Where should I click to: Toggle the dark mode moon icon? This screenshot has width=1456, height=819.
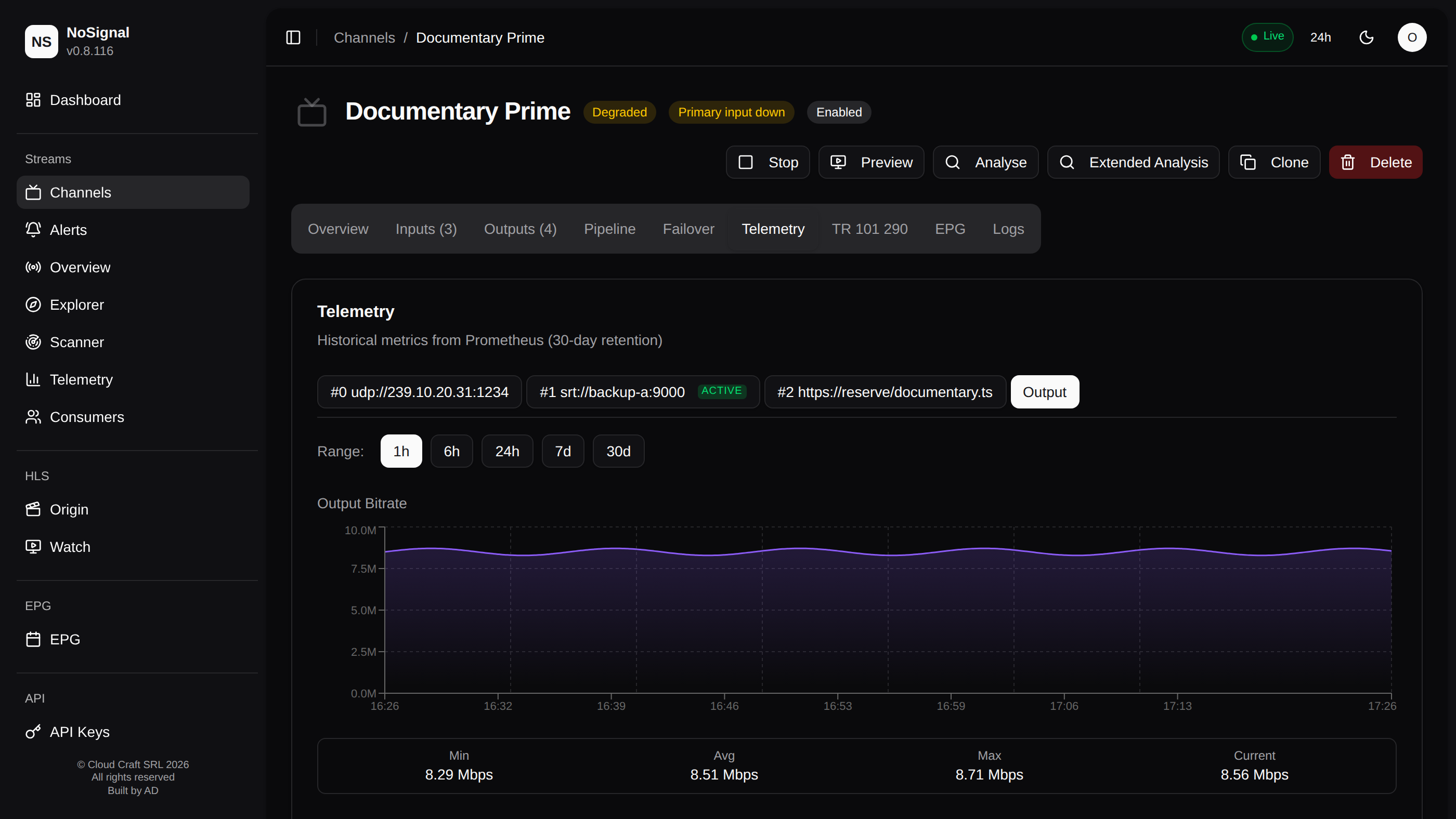pyautogui.click(x=1367, y=37)
